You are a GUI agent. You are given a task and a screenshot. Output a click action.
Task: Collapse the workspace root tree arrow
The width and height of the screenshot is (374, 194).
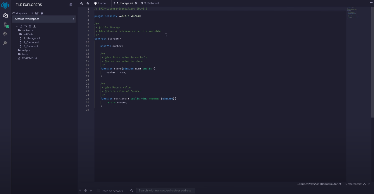coord(17,27)
